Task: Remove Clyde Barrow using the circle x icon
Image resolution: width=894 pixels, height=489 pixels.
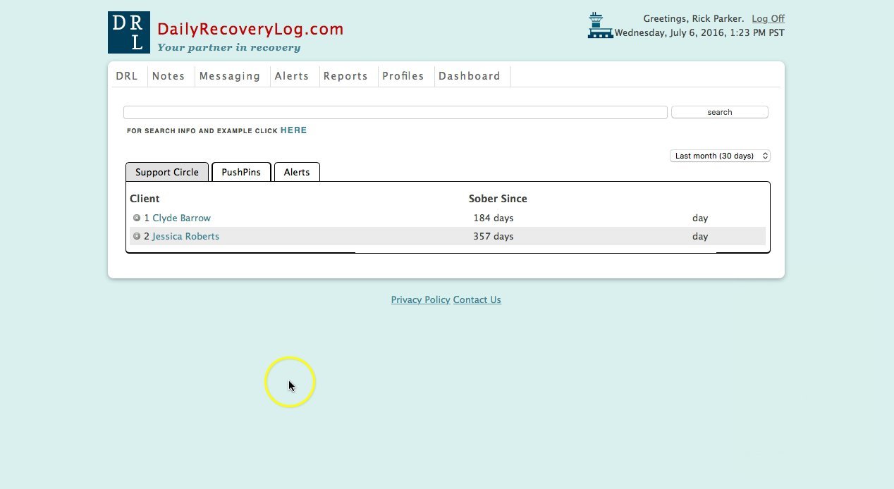Action: pos(137,218)
